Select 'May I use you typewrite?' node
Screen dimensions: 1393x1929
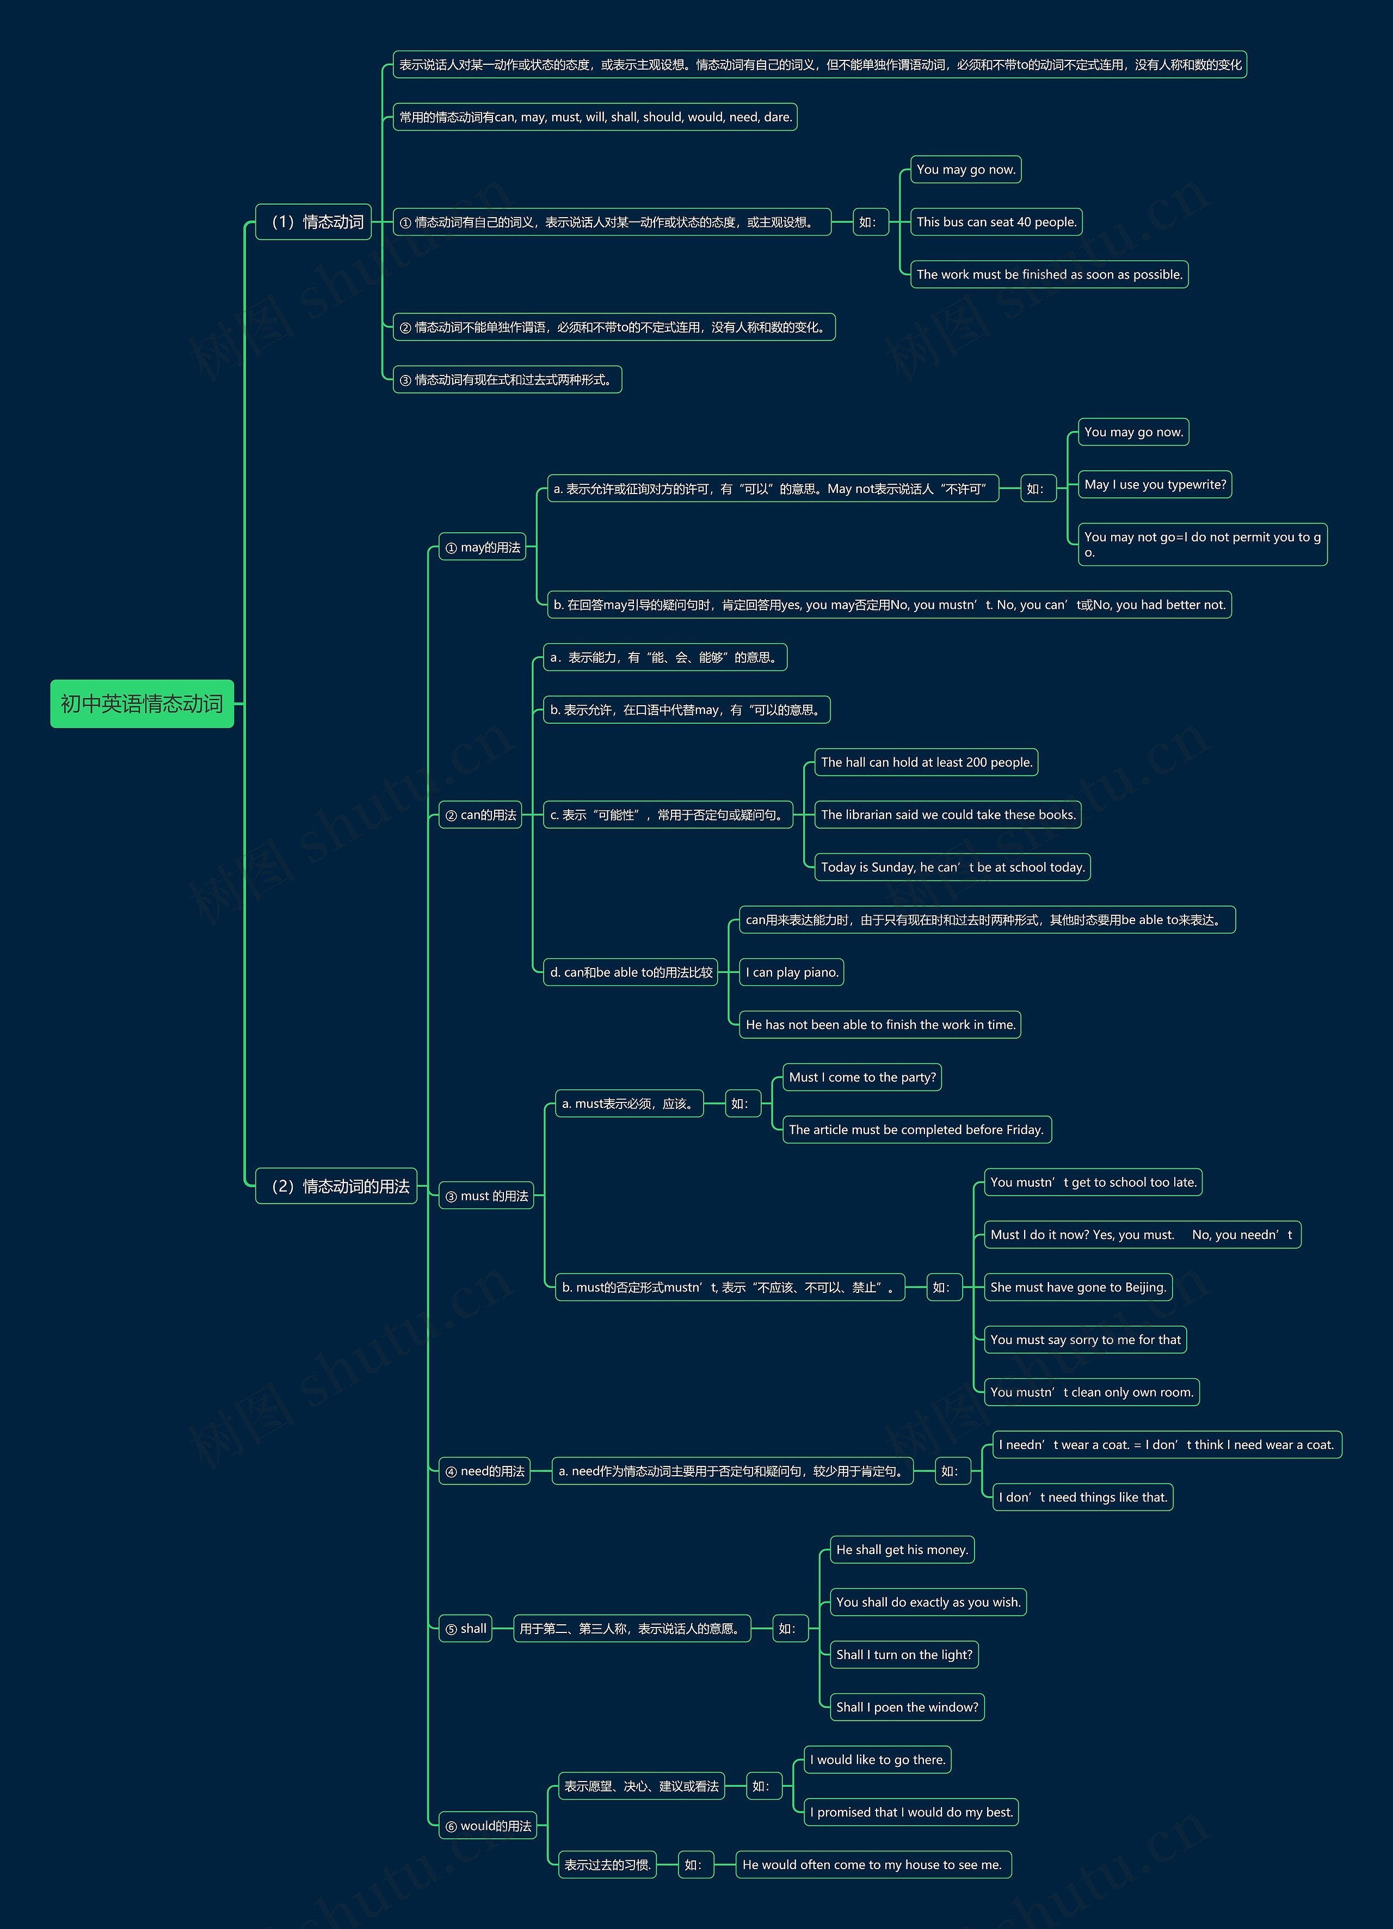pos(1155,485)
